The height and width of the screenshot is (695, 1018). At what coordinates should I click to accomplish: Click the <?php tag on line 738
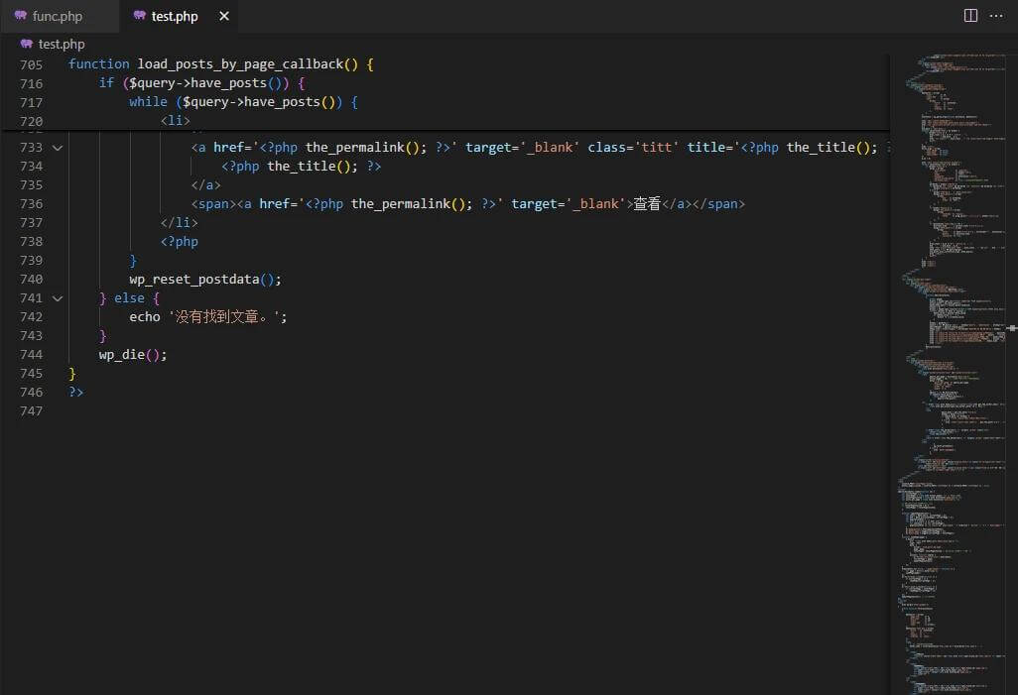tap(180, 241)
